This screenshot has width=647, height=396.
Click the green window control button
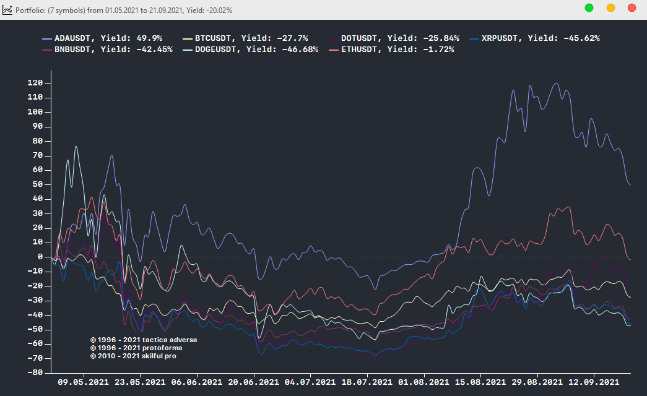[x=589, y=7]
